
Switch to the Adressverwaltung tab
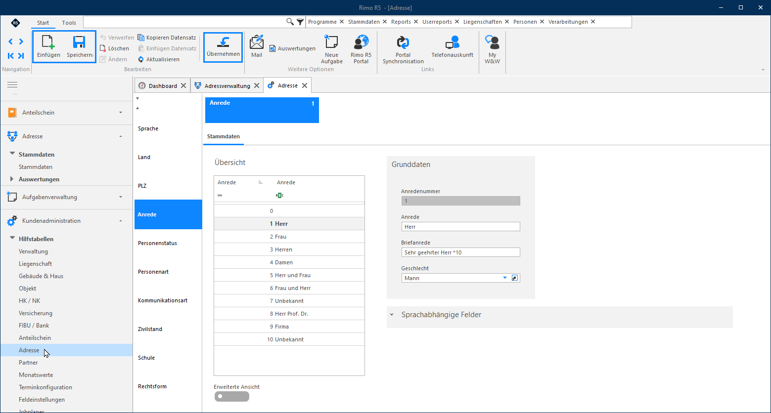(227, 85)
